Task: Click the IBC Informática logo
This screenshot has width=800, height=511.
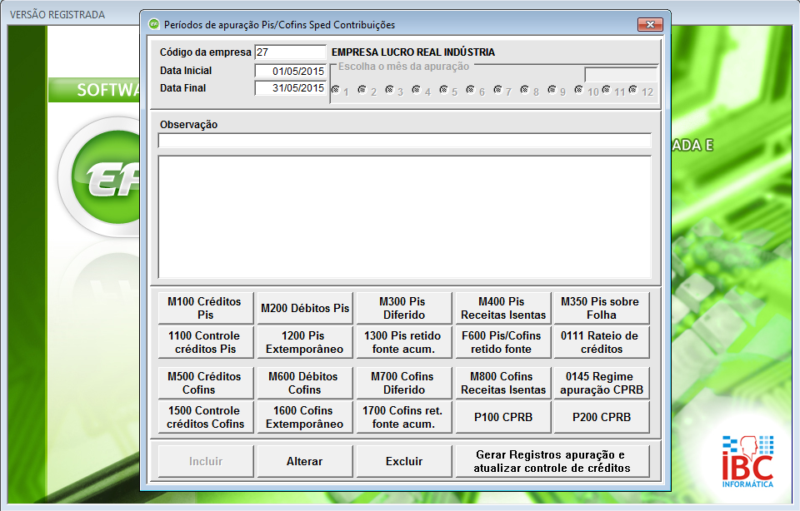Action: pyautogui.click(x=748, y=461)
